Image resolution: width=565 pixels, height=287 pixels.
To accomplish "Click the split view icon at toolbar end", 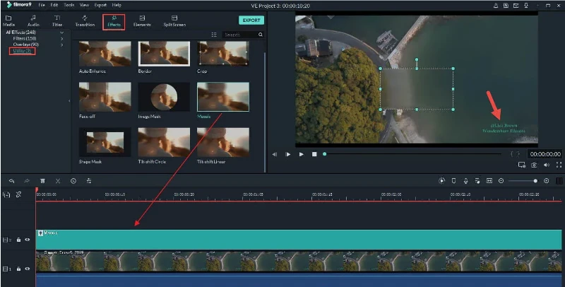I will (559, 181).
